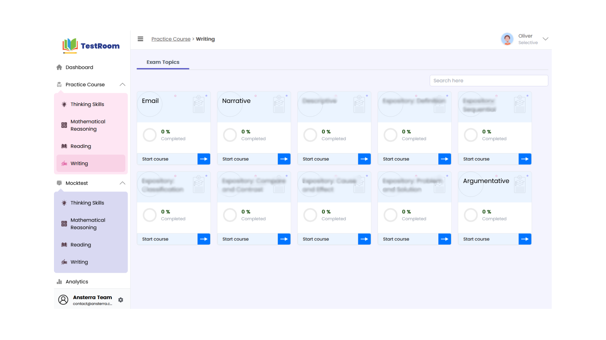
Task: Click the Selective label under Oliver
Action: pos(528,43)
